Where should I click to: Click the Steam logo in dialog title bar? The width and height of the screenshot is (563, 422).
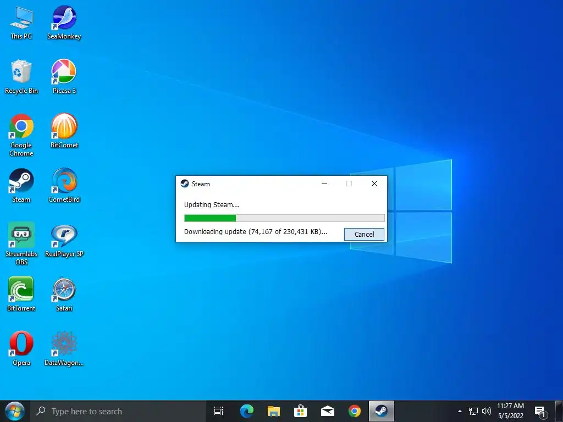pos(185,184)
